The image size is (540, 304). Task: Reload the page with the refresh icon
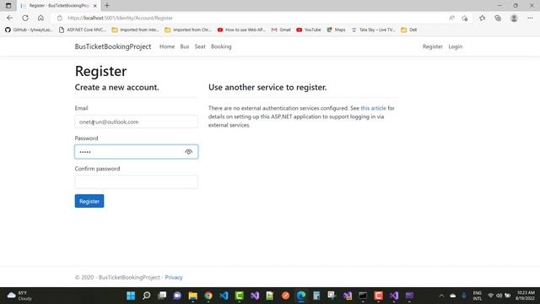coord(25,18)
